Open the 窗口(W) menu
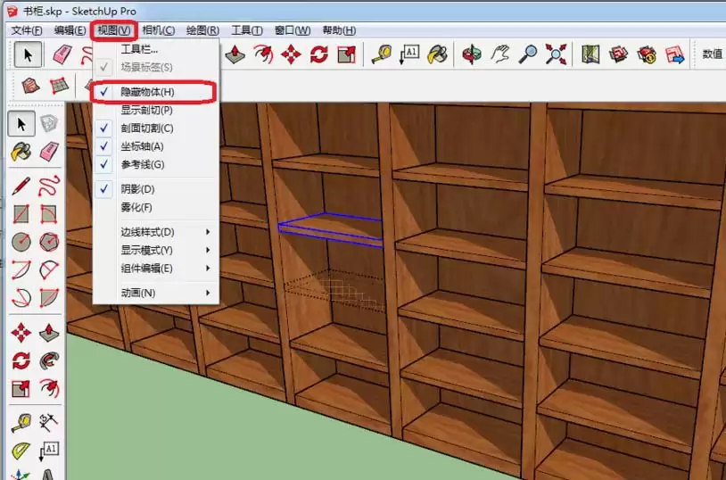This screenshot has height=480, width=726. click(293, 30)
